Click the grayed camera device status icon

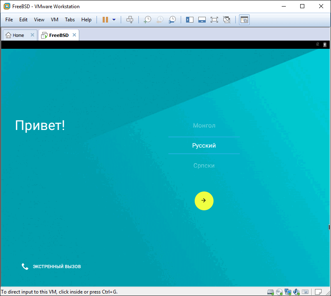[305, 292]
